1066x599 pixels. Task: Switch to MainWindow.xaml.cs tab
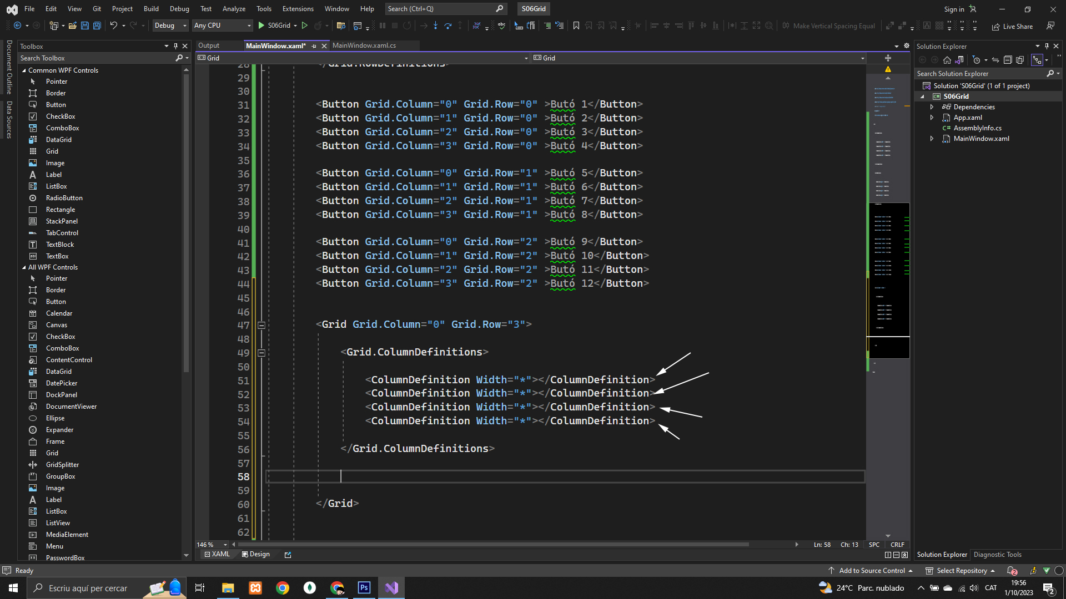pos(364,45)
